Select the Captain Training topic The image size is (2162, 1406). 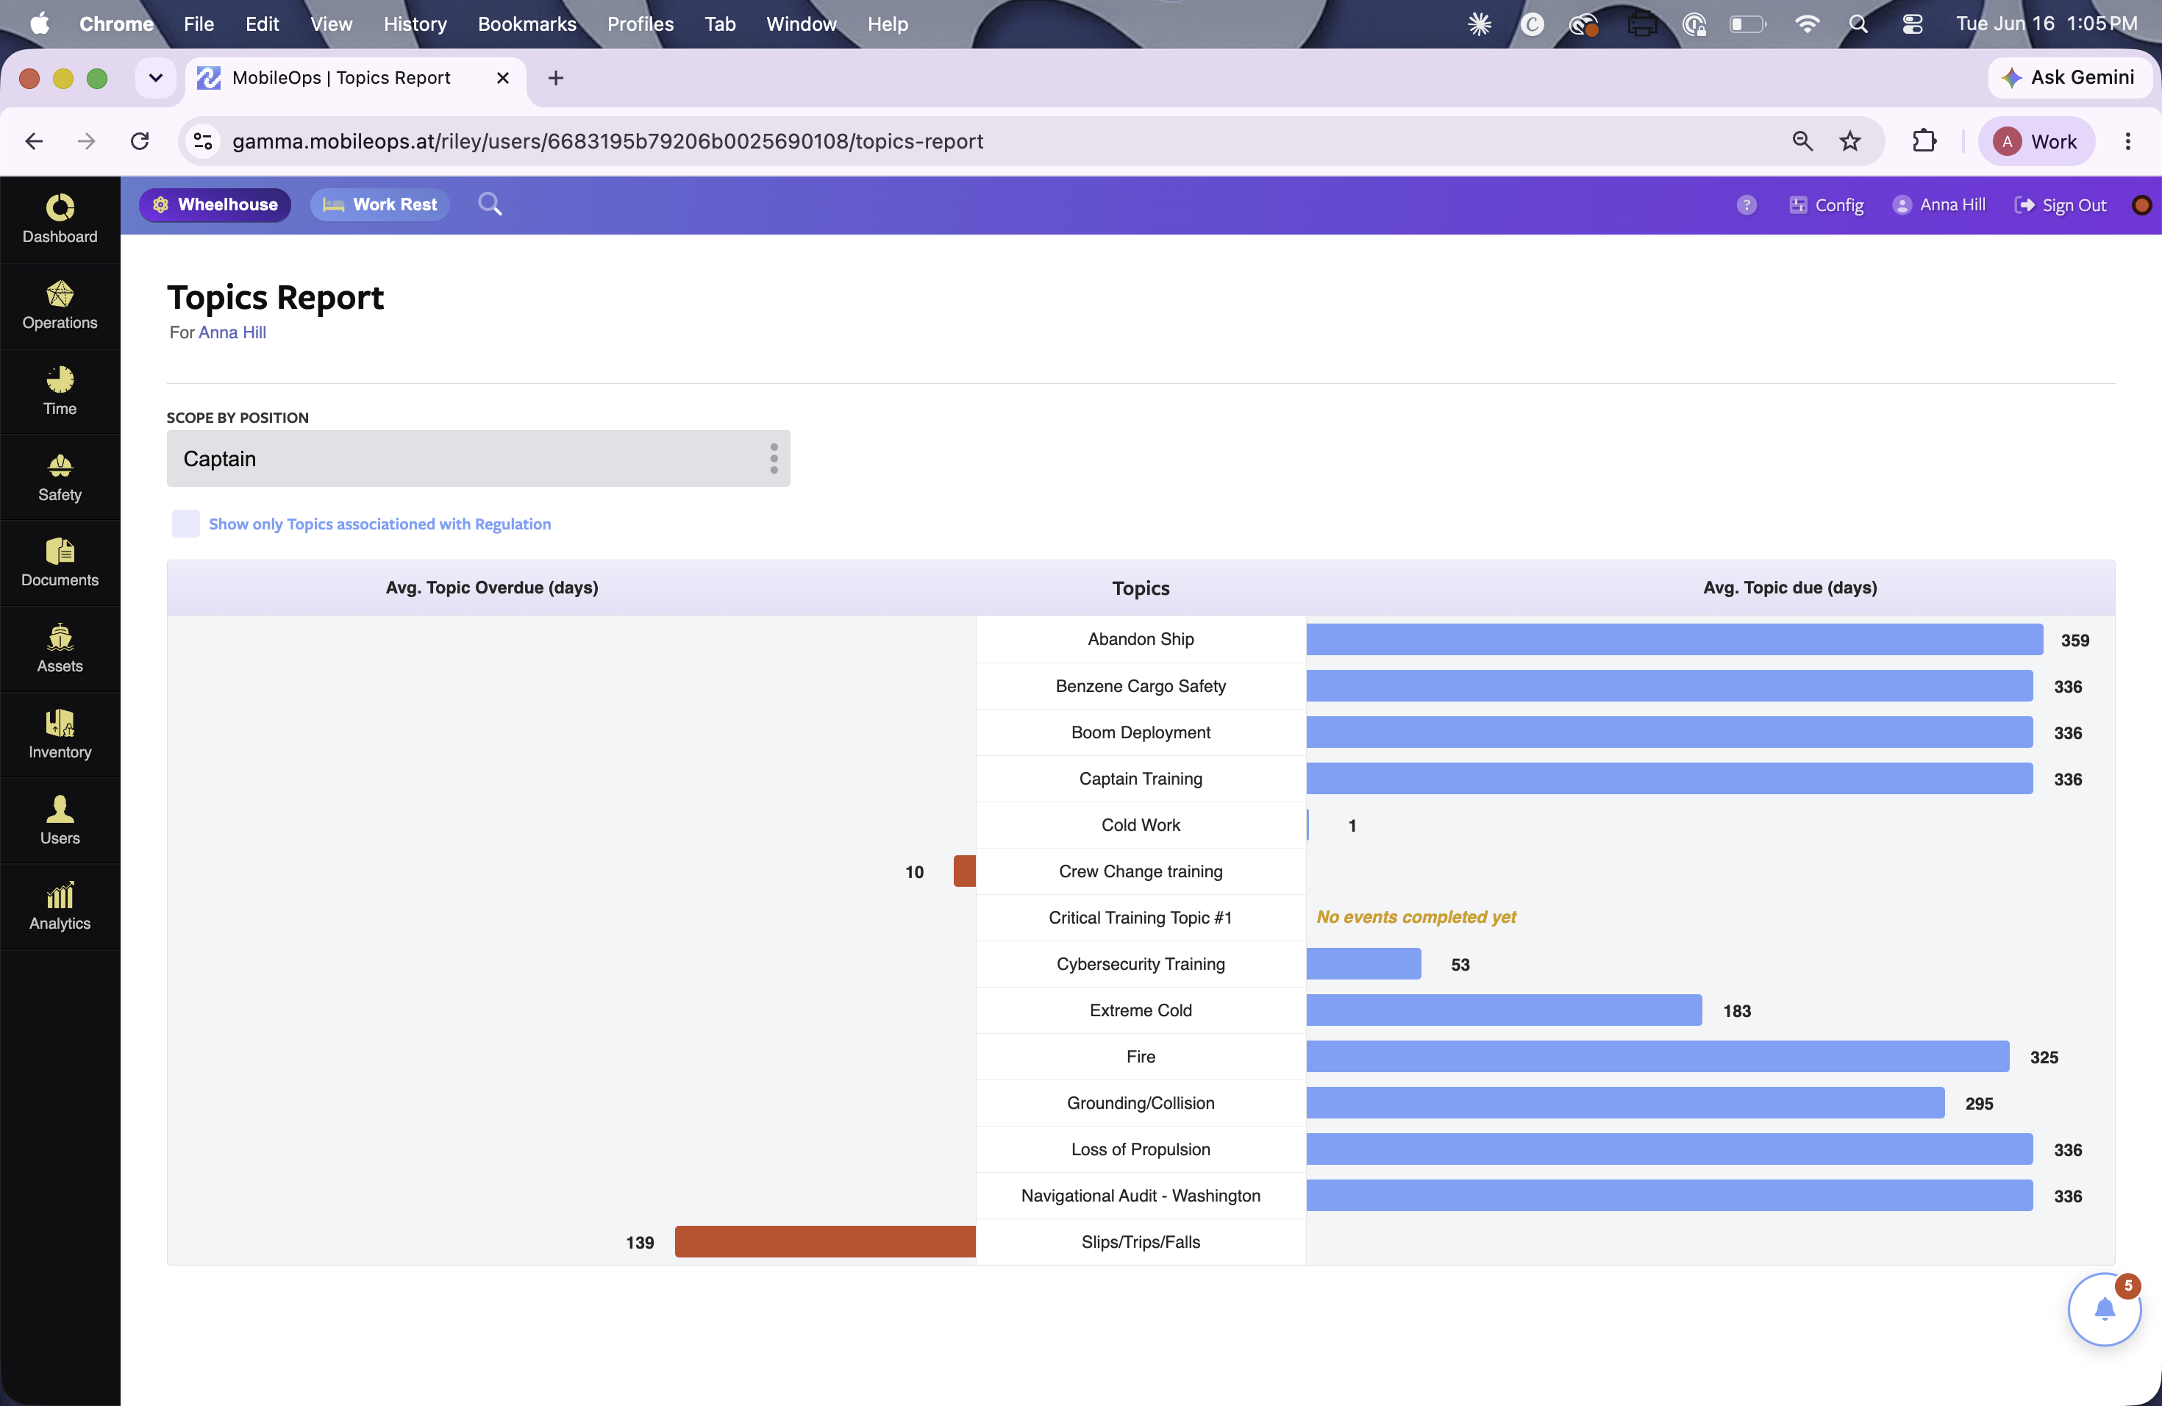(x=1141, y=779)
